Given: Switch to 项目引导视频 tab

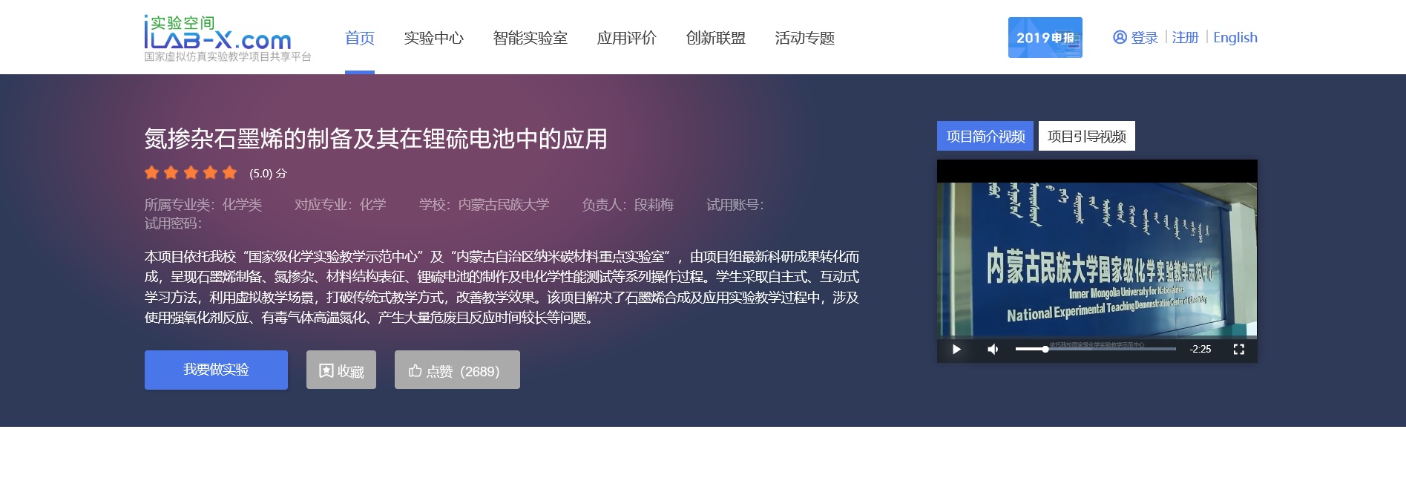Looking at the screenshot, I should pos(1086,137).
